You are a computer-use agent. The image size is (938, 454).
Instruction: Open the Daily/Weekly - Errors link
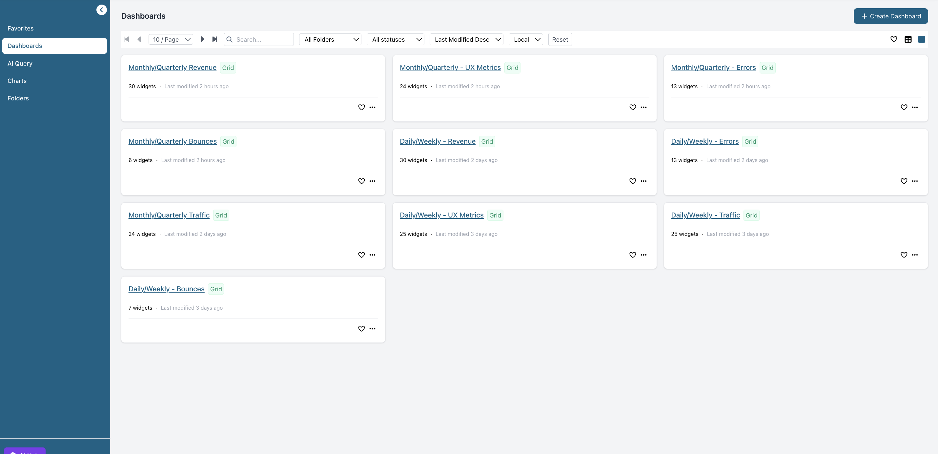[704, 141]
